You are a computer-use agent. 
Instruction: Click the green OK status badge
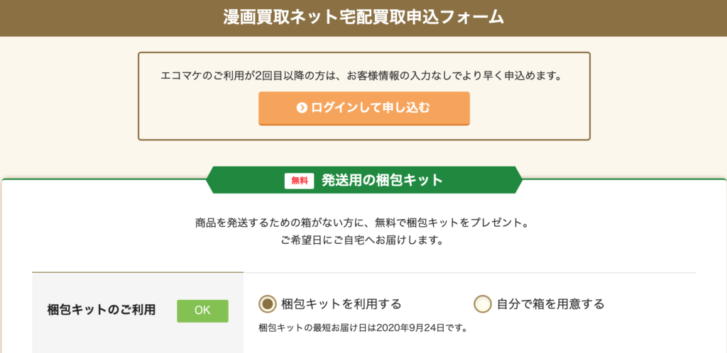[202, 311]
